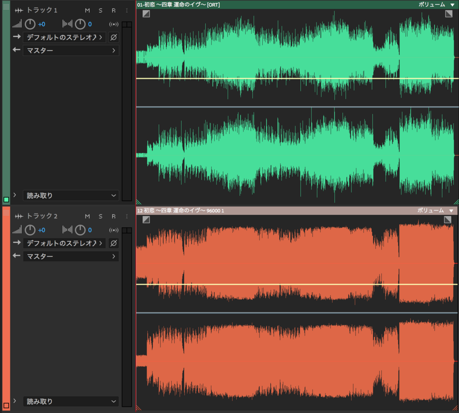The image size is (459, 413).
Task: Click Track 2 name トラック 2
Action: coord(42,216)
